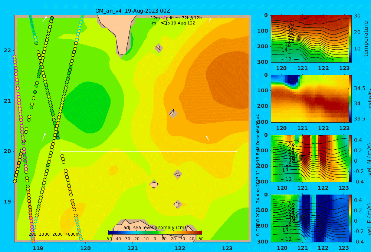Click the temperature panel colorbar
The image size is (371, 252).
(350, 39)
